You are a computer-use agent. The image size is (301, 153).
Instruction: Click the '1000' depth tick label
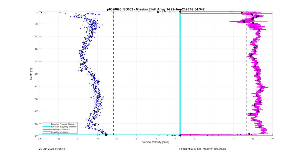tap(35, 136)
